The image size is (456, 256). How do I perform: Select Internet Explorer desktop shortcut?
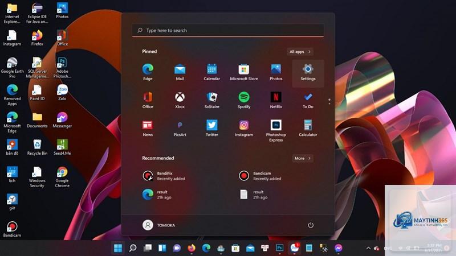click(x=12, y=13)
